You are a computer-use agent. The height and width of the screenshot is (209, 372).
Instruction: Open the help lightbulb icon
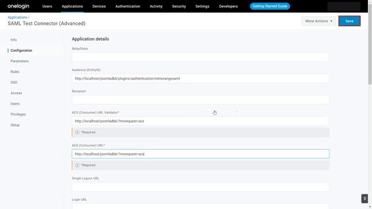coord(364,199)
